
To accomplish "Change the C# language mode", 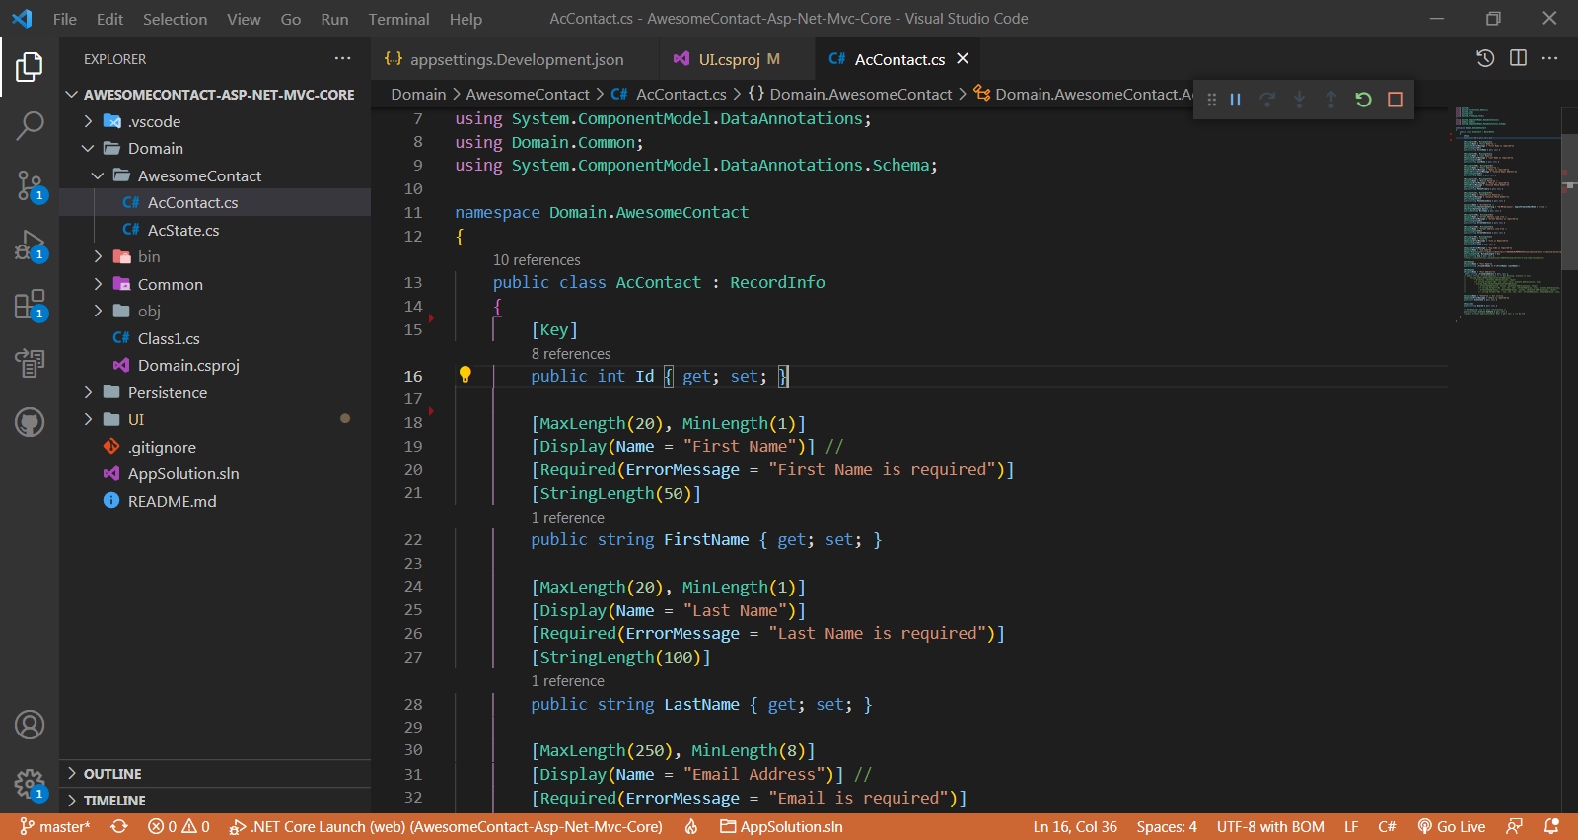I will point(1387,826).
